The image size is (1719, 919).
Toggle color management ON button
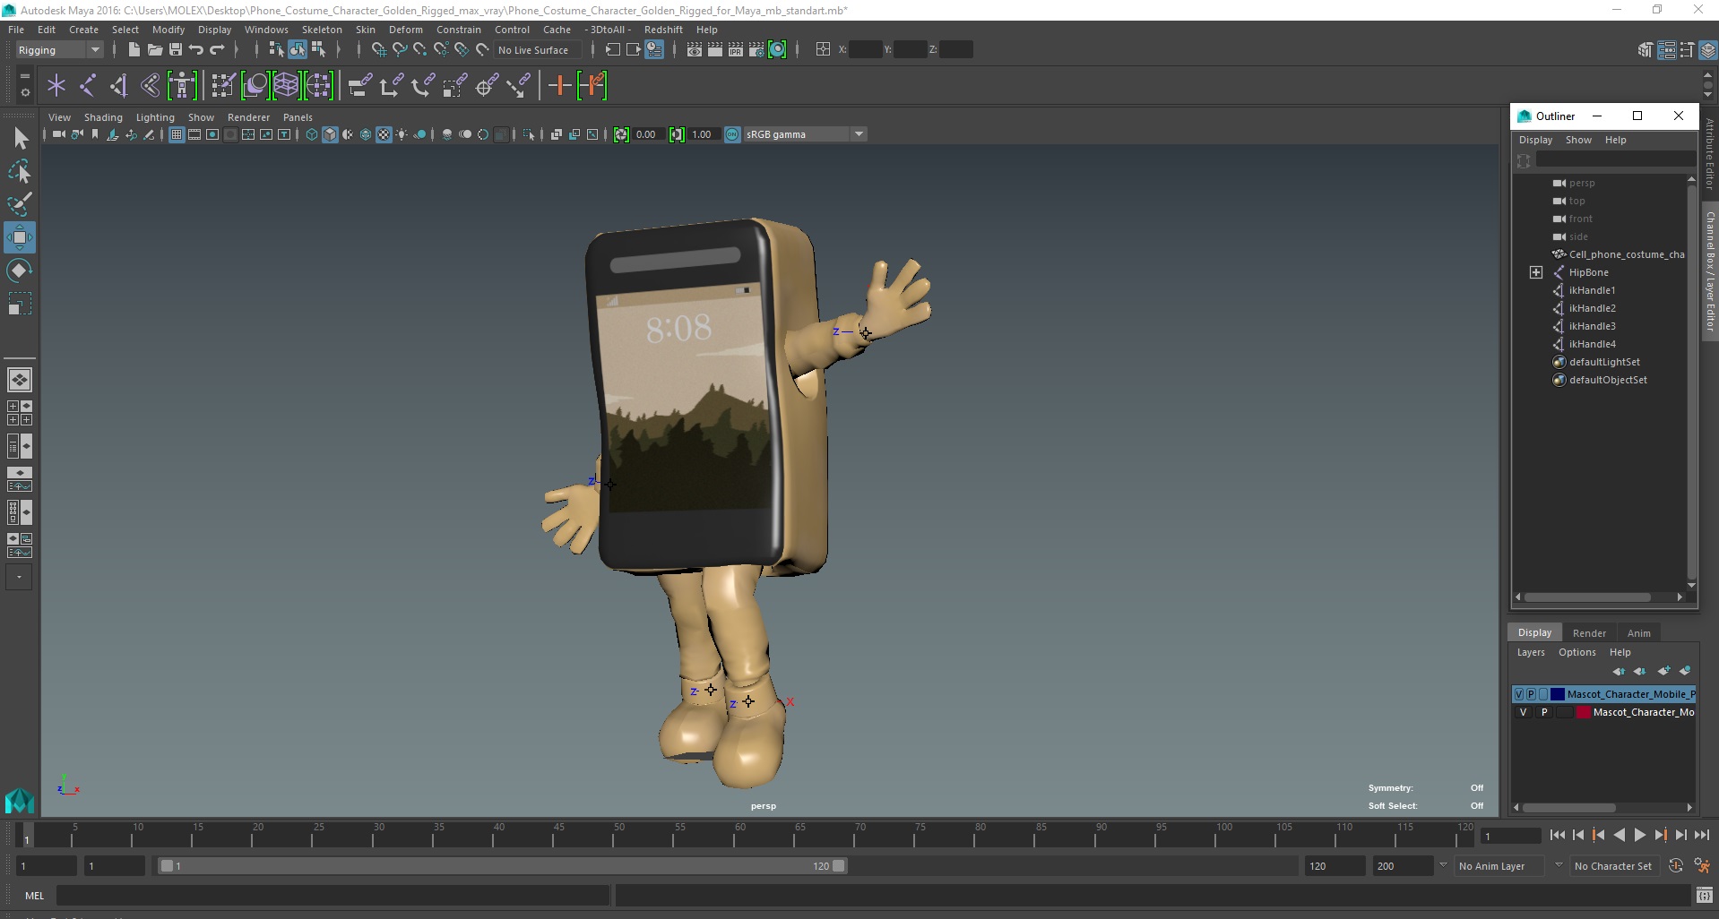[732, 134]
